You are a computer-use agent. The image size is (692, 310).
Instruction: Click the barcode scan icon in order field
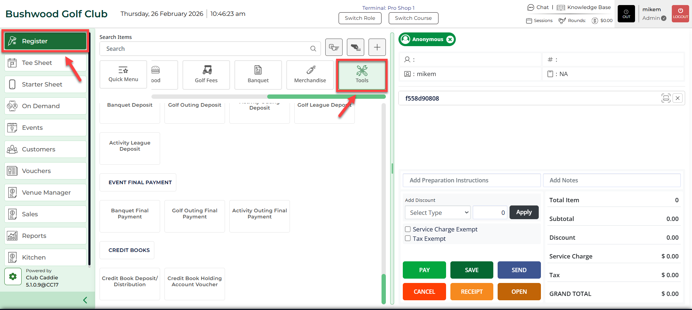click(666, 98)
